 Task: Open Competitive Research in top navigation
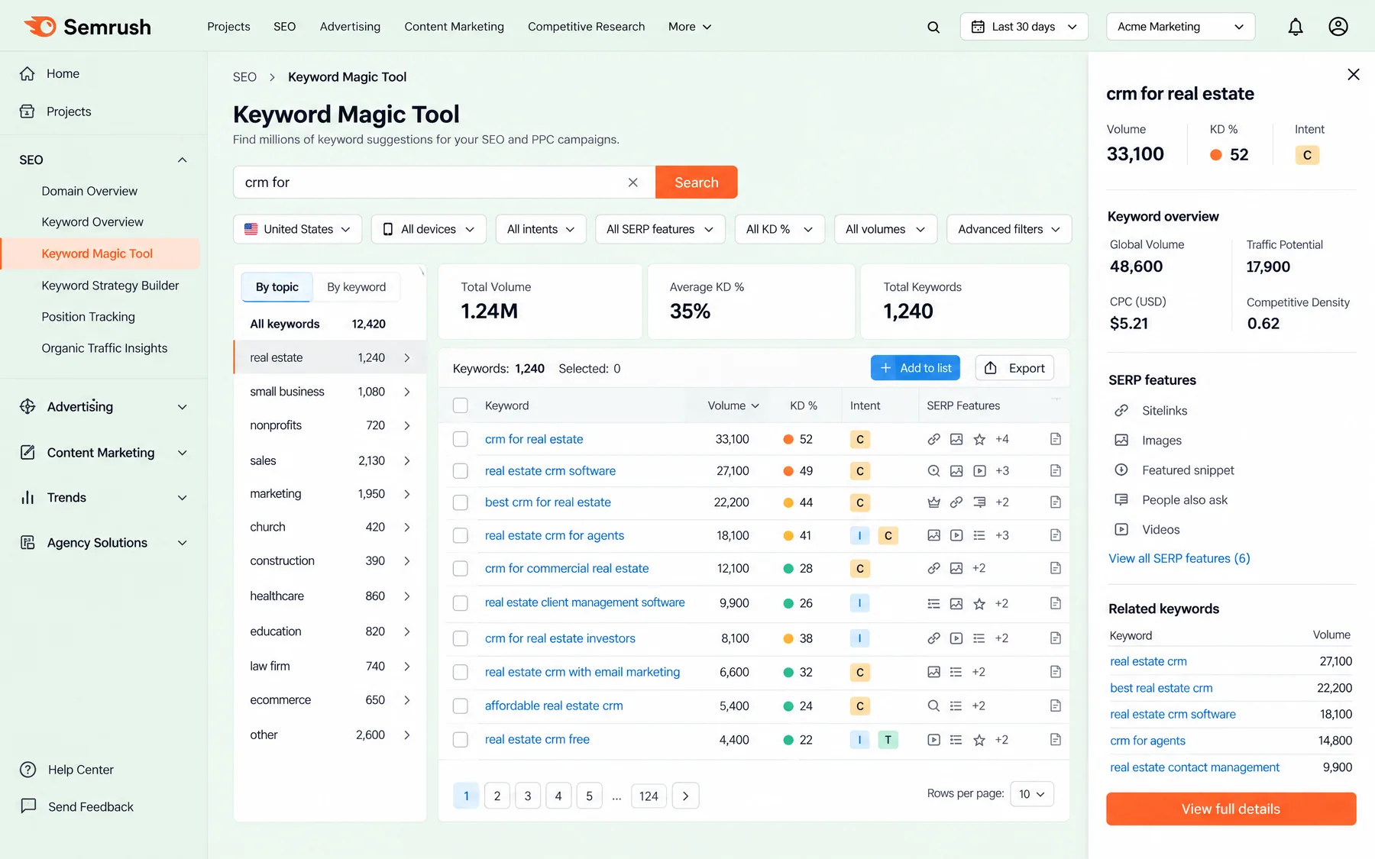tap(586, 27)
